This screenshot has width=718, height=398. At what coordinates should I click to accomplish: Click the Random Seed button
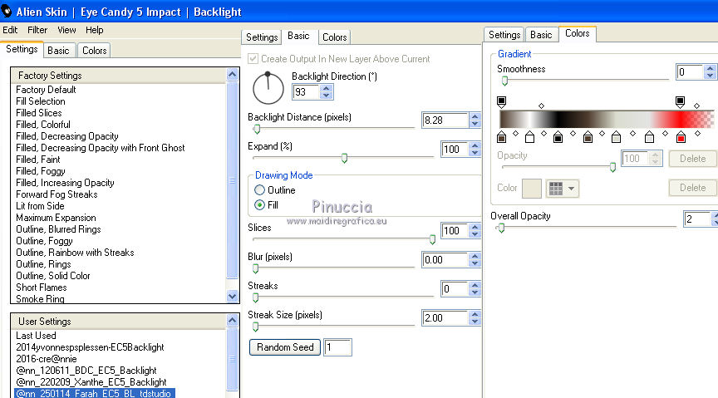tap(285, 347)
